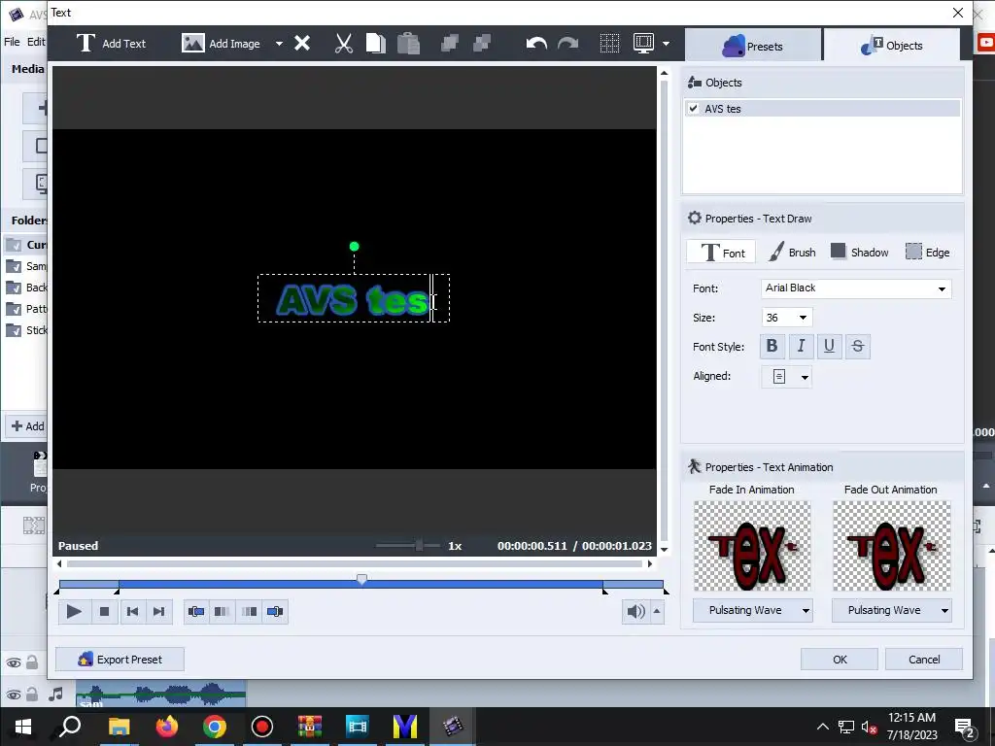
Task: Click the set fade-in end marker icon
Action: tap(223, 612)
